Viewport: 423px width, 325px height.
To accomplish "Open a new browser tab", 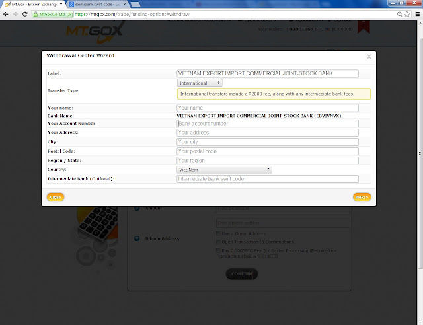I will click(135, 5).
